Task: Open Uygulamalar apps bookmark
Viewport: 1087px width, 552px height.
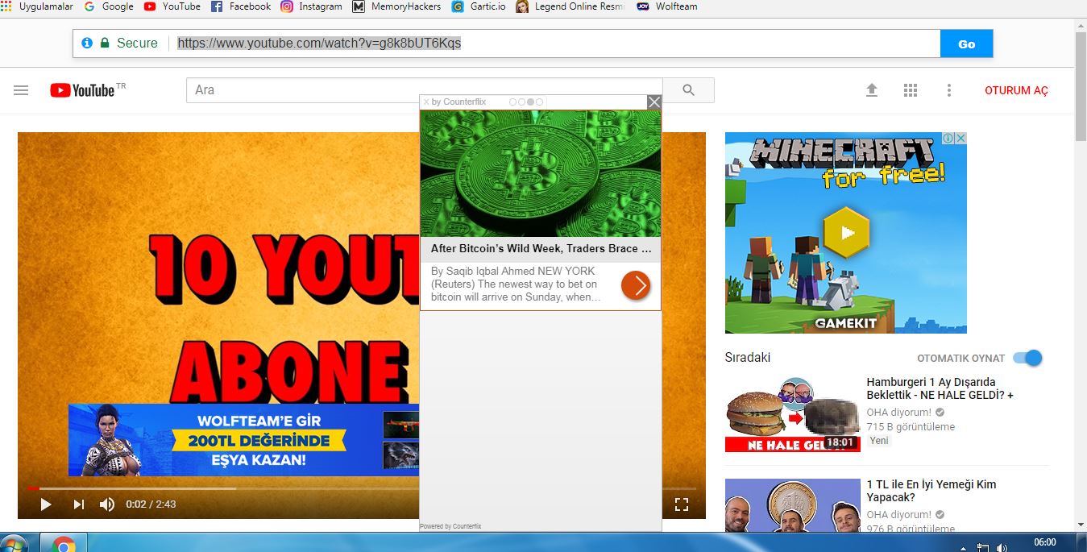Action: 38,6
